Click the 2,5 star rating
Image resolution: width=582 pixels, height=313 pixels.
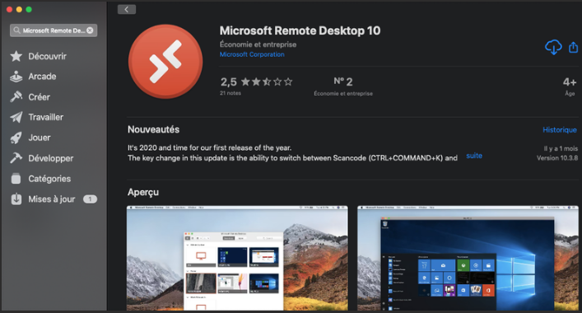(256, 82)
